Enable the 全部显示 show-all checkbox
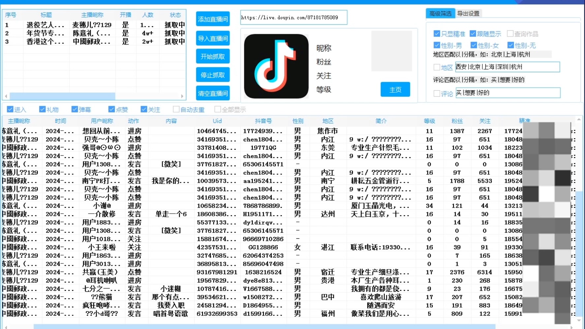The width and height of the screenshot is (585, 329). pos(218,109)
